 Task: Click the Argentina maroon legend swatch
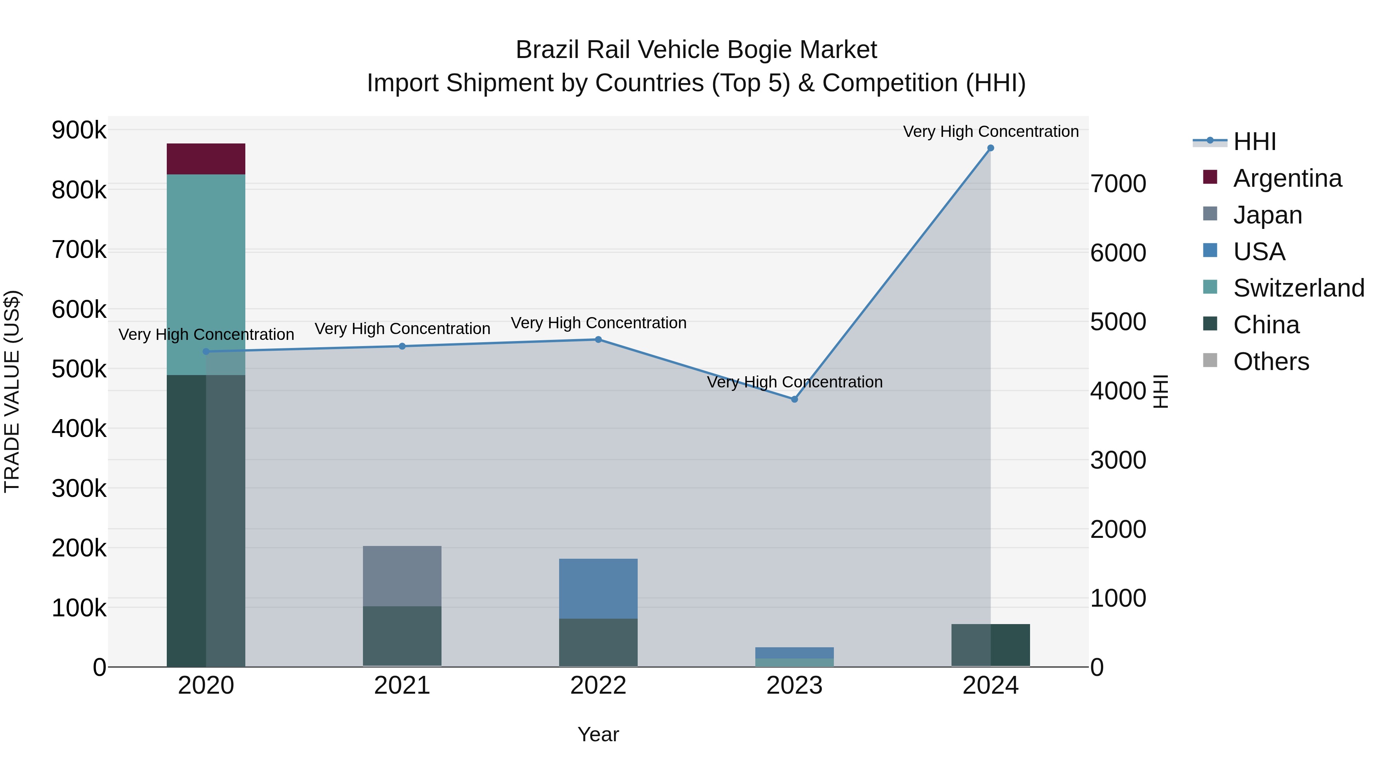click(1210, 177)
